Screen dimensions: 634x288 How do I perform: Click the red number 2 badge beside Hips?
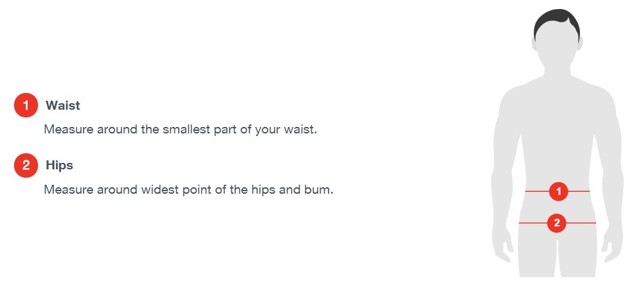click(x=26, y=165)
